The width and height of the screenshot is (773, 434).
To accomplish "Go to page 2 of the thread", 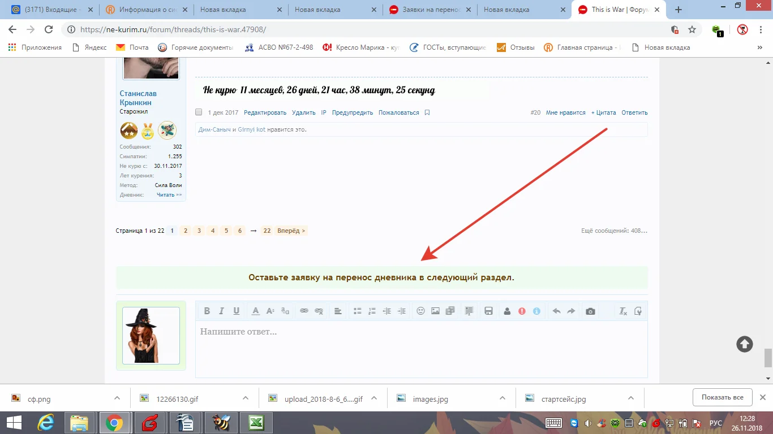I will click(x=185, y=231).
